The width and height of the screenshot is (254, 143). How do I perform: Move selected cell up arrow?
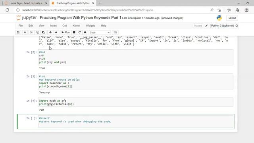[50, 33]
